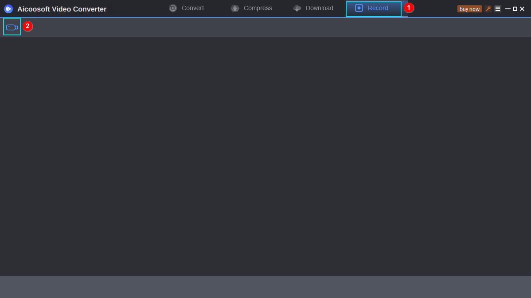
Task: Click the red number 2 badge
Action: tap(27, 26)
